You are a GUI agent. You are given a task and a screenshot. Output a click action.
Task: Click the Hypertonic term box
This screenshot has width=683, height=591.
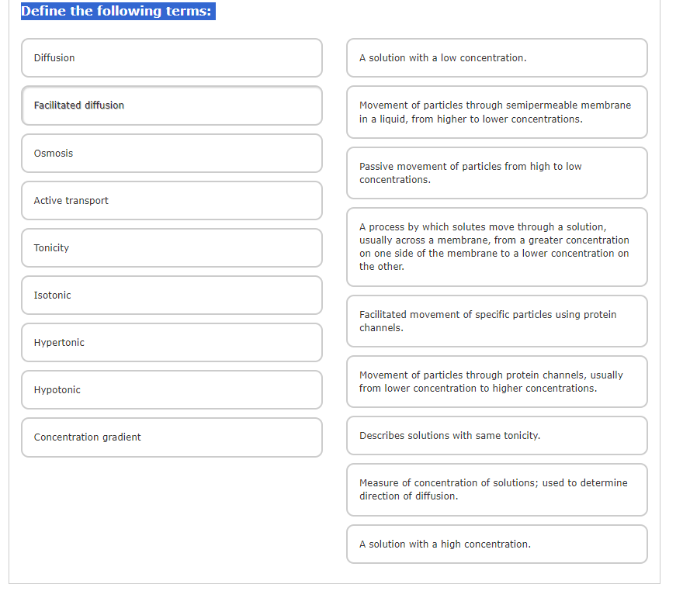coord(172,343)
